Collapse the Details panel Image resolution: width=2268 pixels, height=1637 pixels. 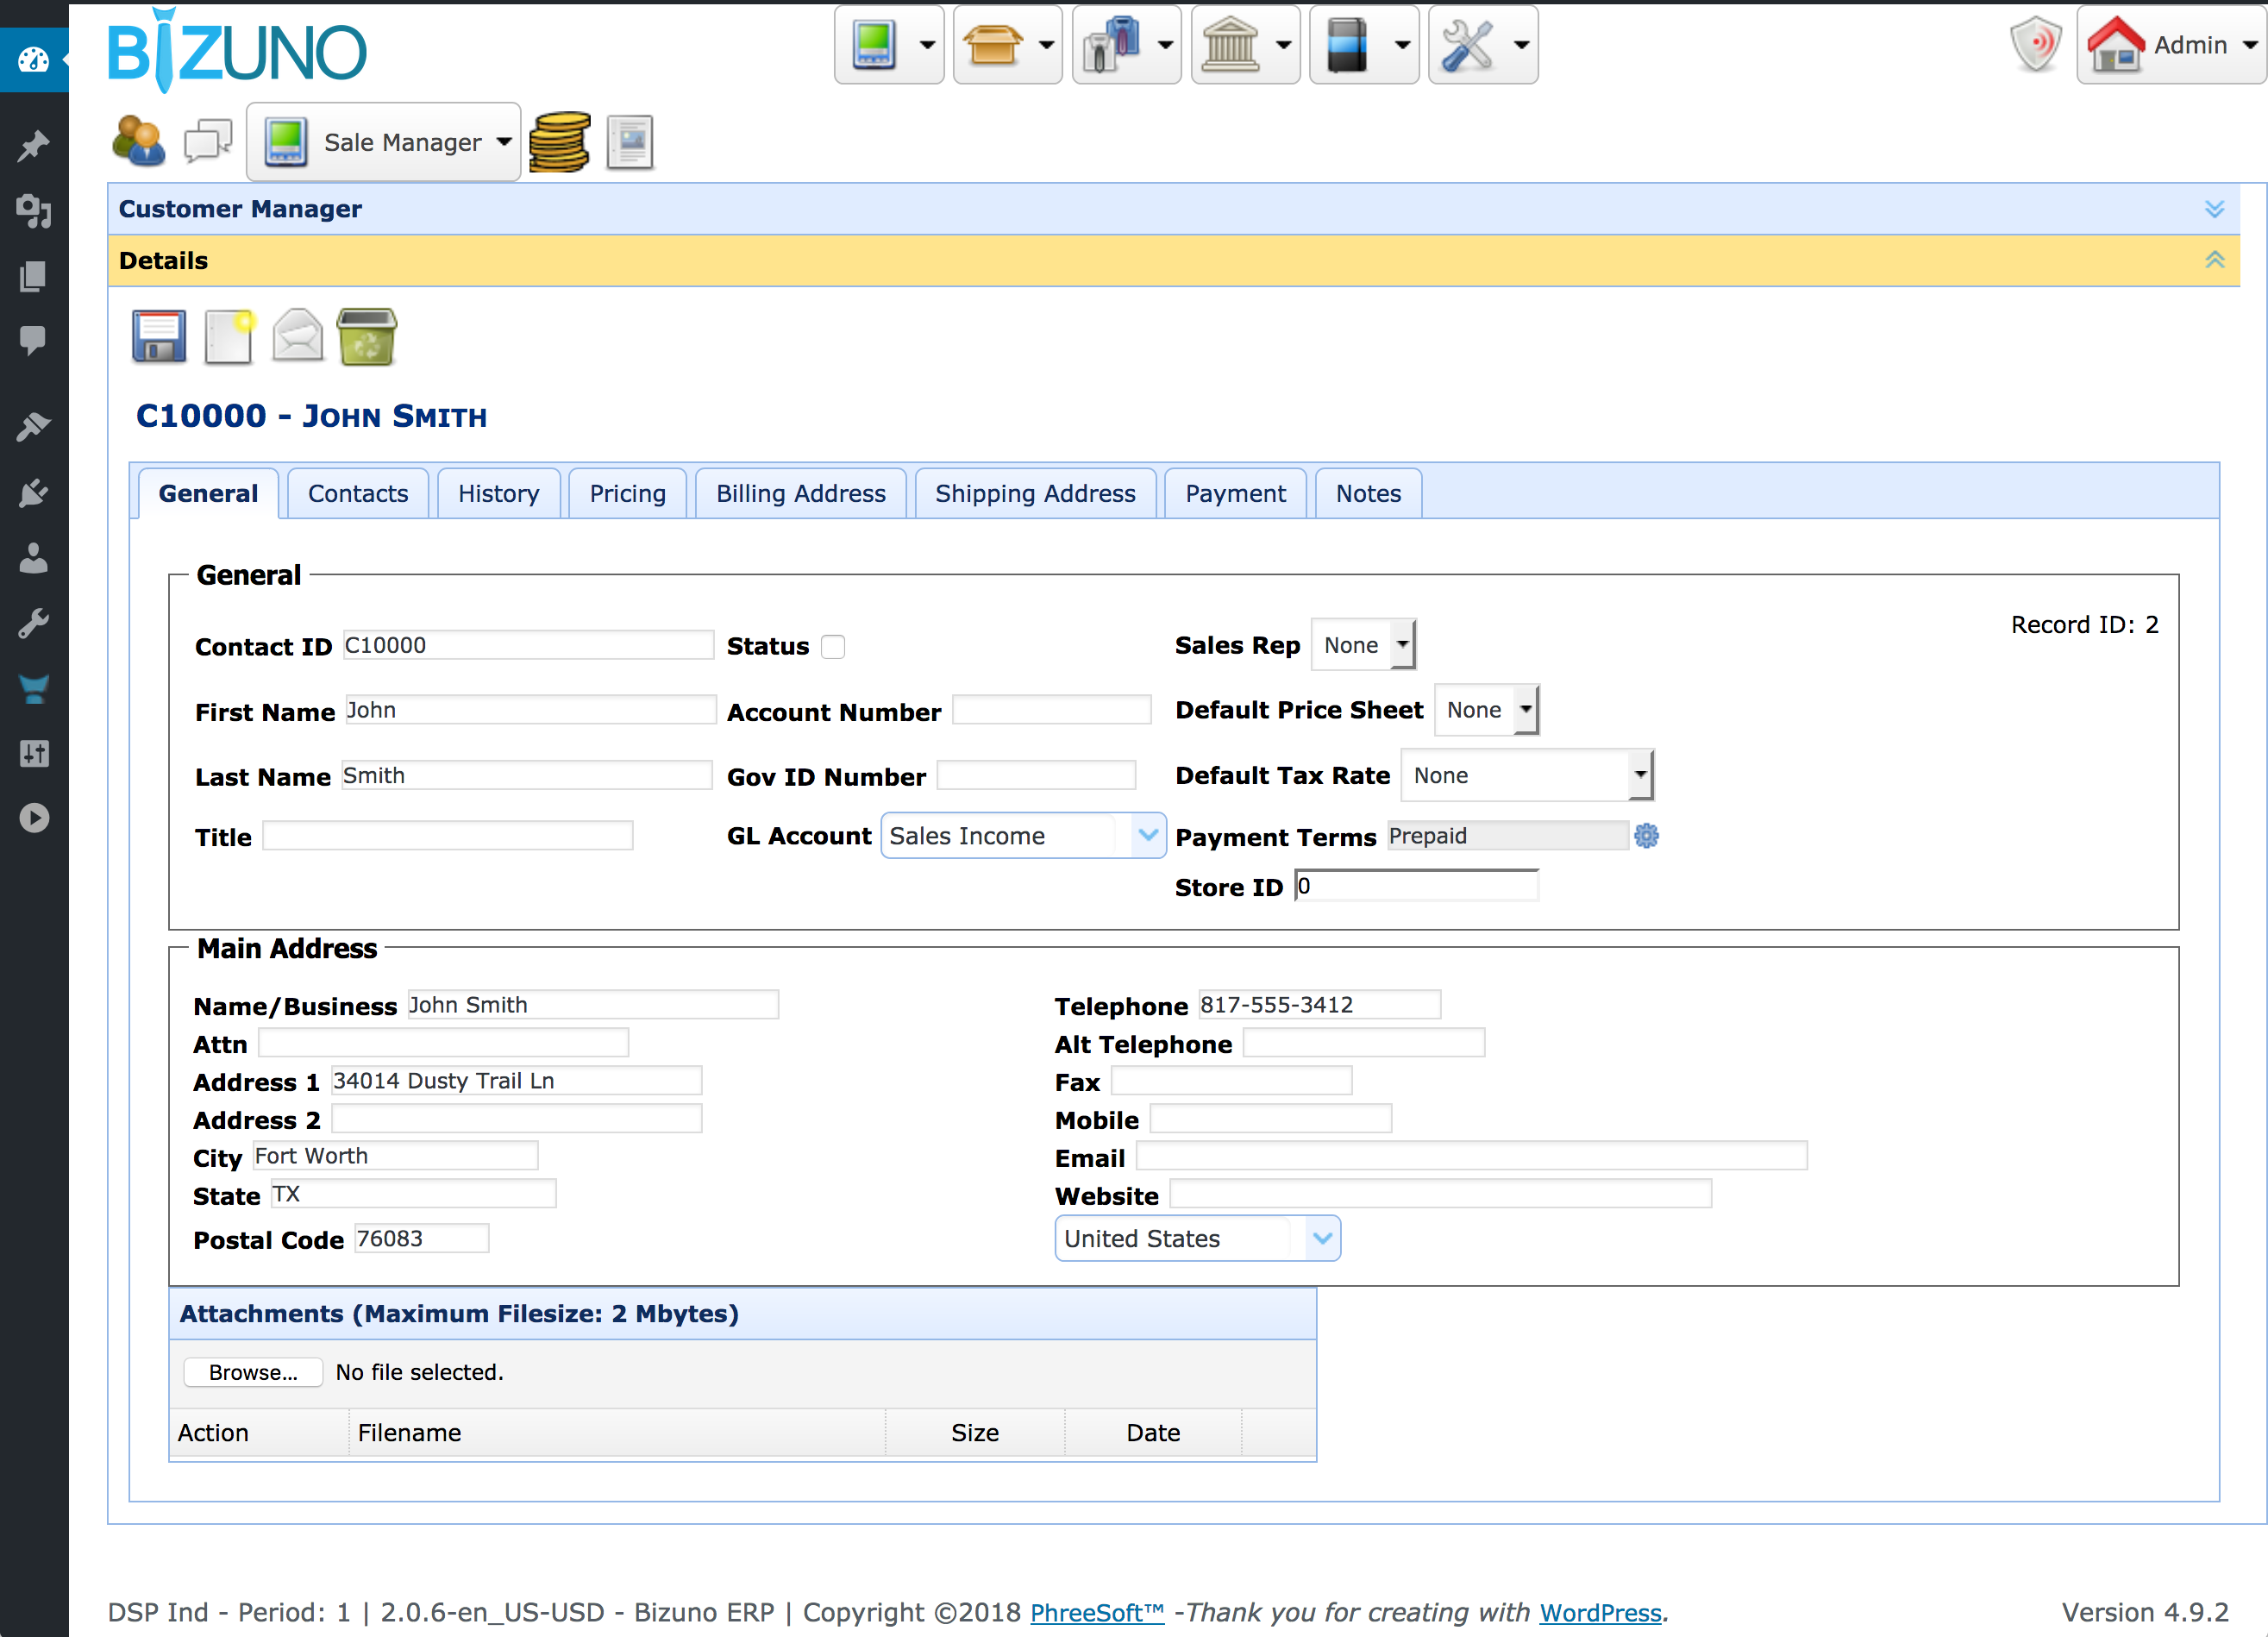pyautogui.click(x=2214, y=260)
